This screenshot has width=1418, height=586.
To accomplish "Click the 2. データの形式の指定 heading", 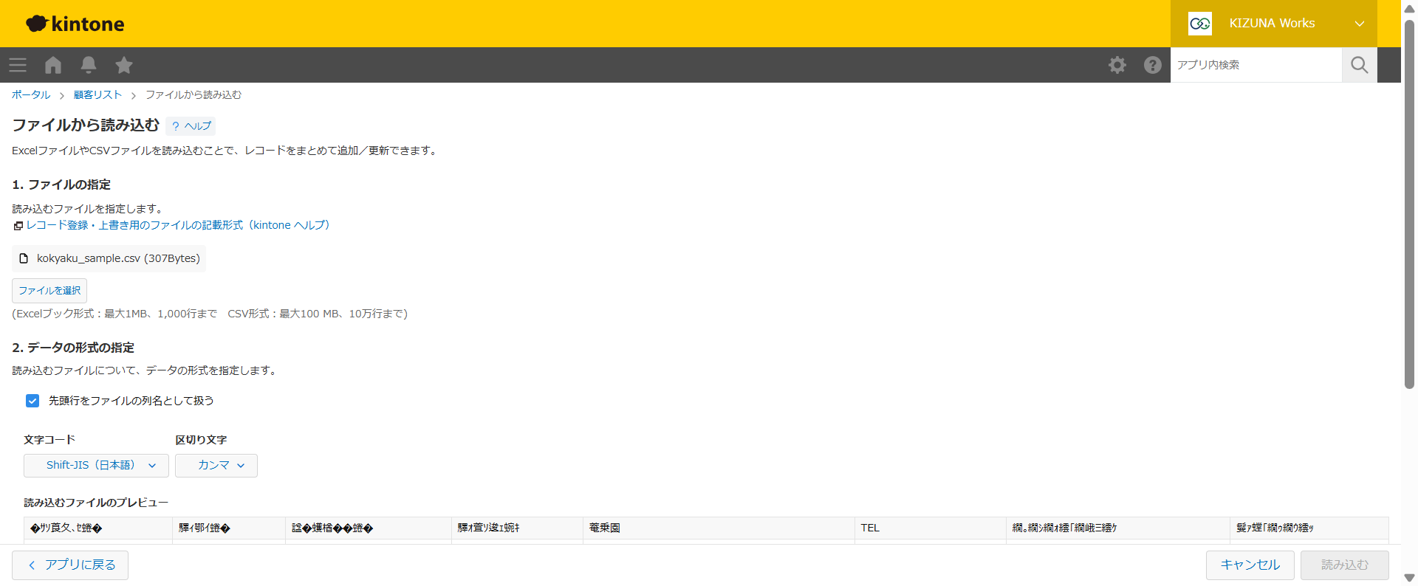I will tap(73, 348).
